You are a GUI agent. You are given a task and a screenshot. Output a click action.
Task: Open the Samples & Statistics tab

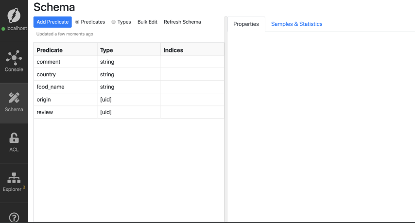(296, 24)
